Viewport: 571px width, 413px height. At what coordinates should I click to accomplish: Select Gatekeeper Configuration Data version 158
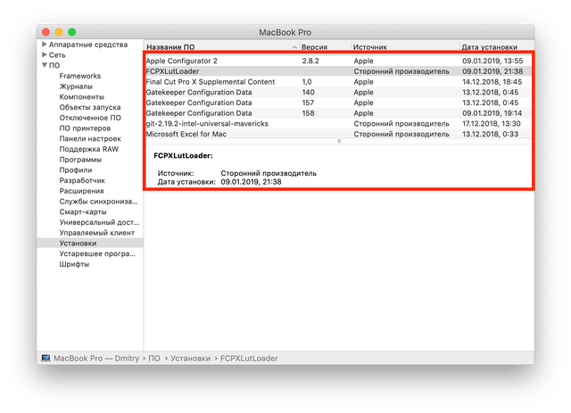[339, 113]
